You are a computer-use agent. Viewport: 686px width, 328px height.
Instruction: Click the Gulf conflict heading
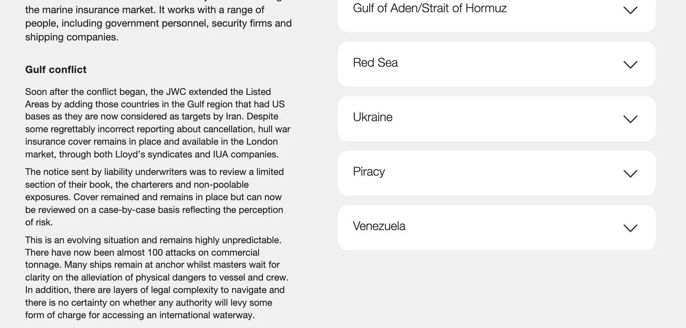56,69
